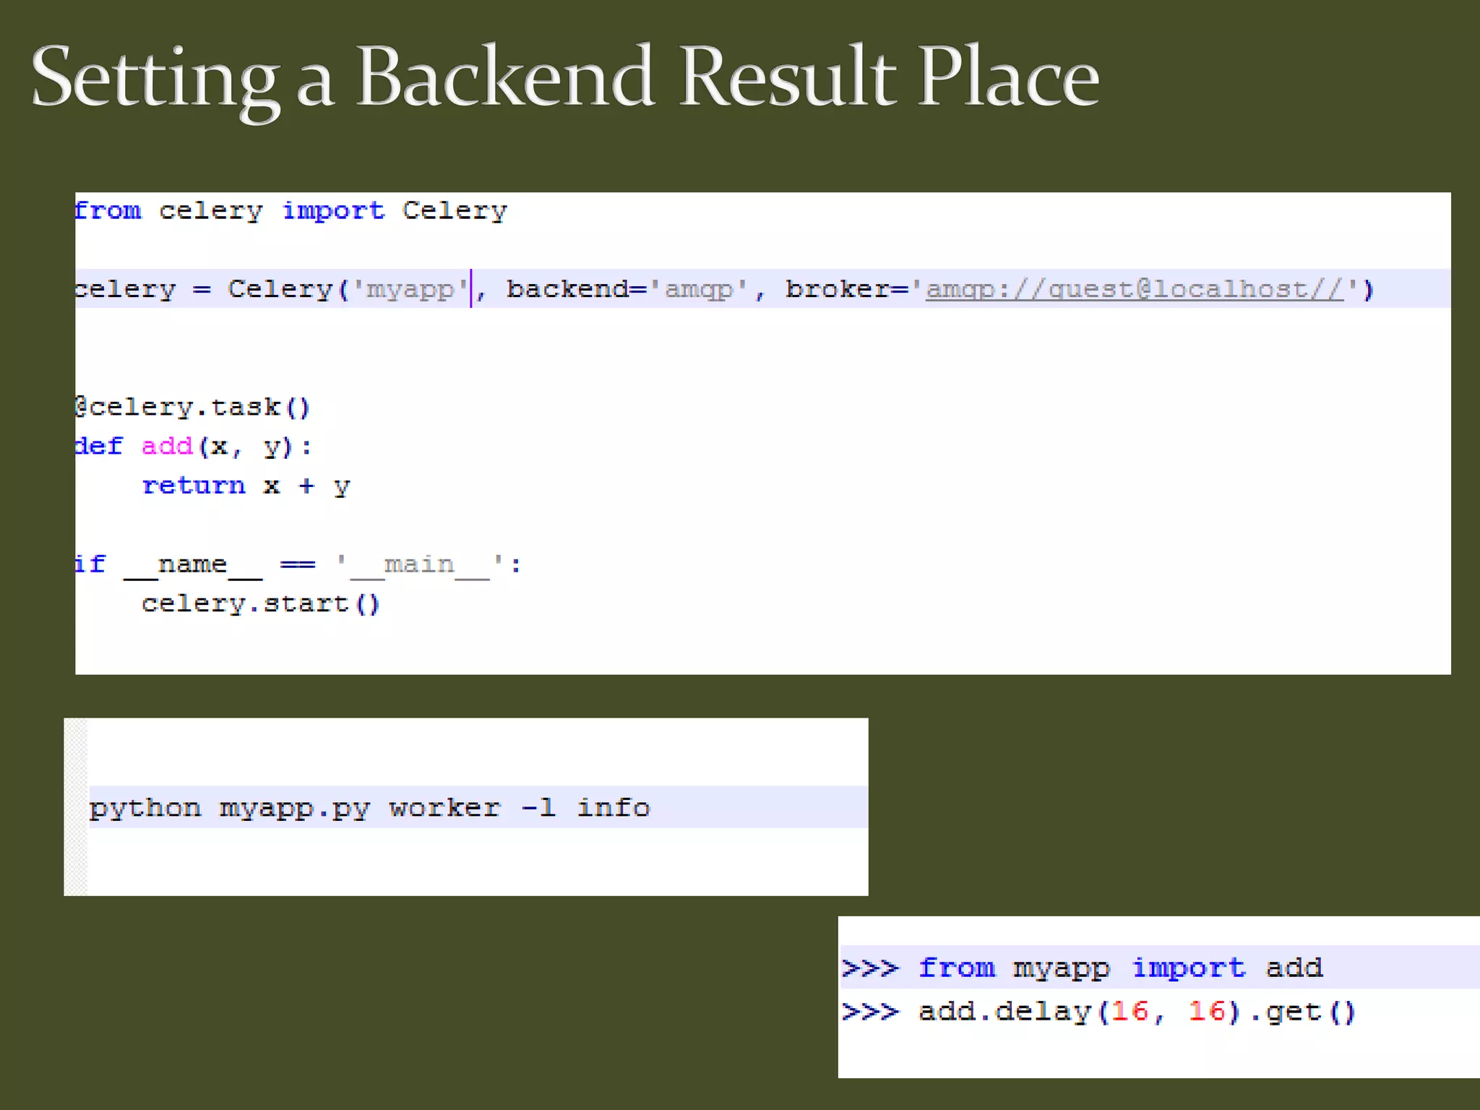
Task: Click the 'python myapp.py worker -l info' command
Action: pyautogui.click(x=369, y=808)
